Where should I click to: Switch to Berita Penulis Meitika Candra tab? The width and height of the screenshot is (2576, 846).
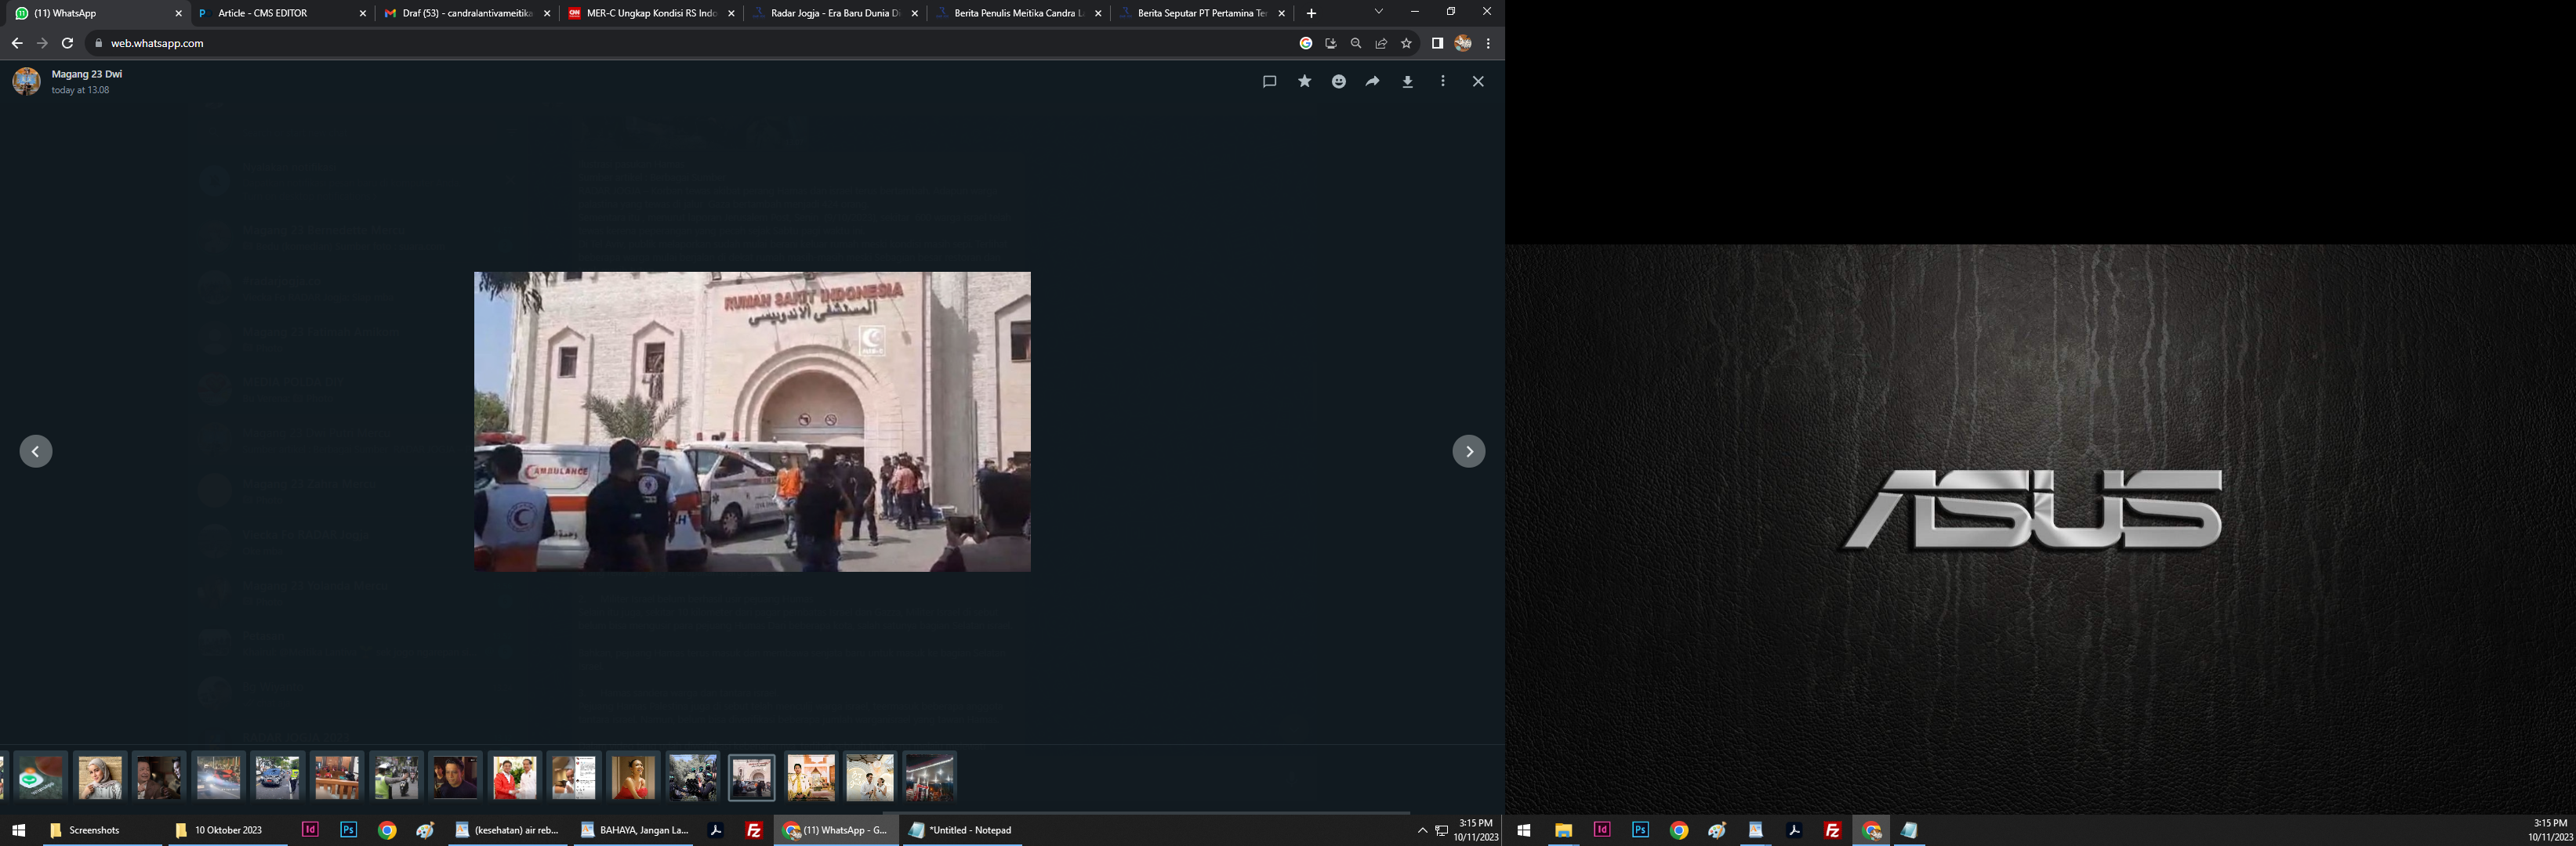[1019, 13]
